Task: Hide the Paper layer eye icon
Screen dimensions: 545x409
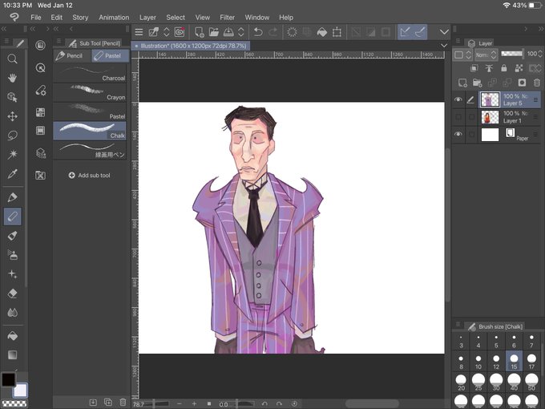Action: pos(458,134)
